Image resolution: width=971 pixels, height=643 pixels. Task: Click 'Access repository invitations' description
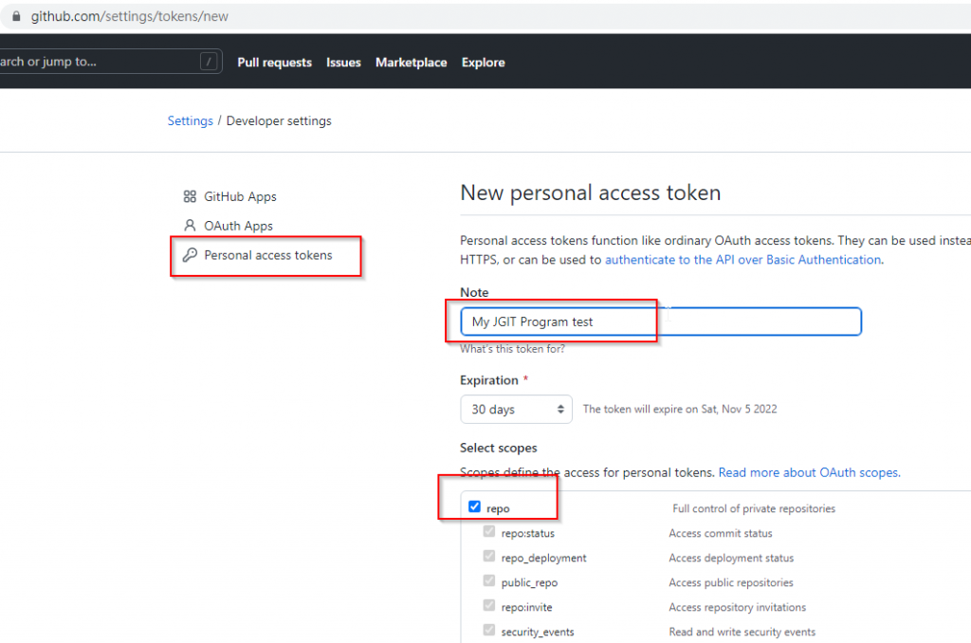click(x=738, y=607)
